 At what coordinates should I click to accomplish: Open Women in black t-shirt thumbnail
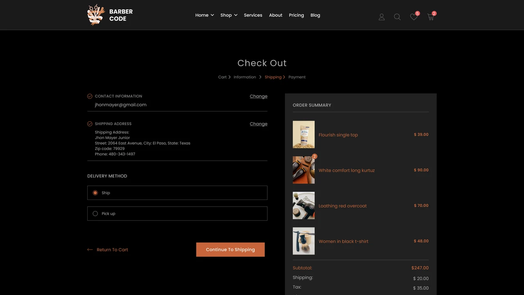304,241
